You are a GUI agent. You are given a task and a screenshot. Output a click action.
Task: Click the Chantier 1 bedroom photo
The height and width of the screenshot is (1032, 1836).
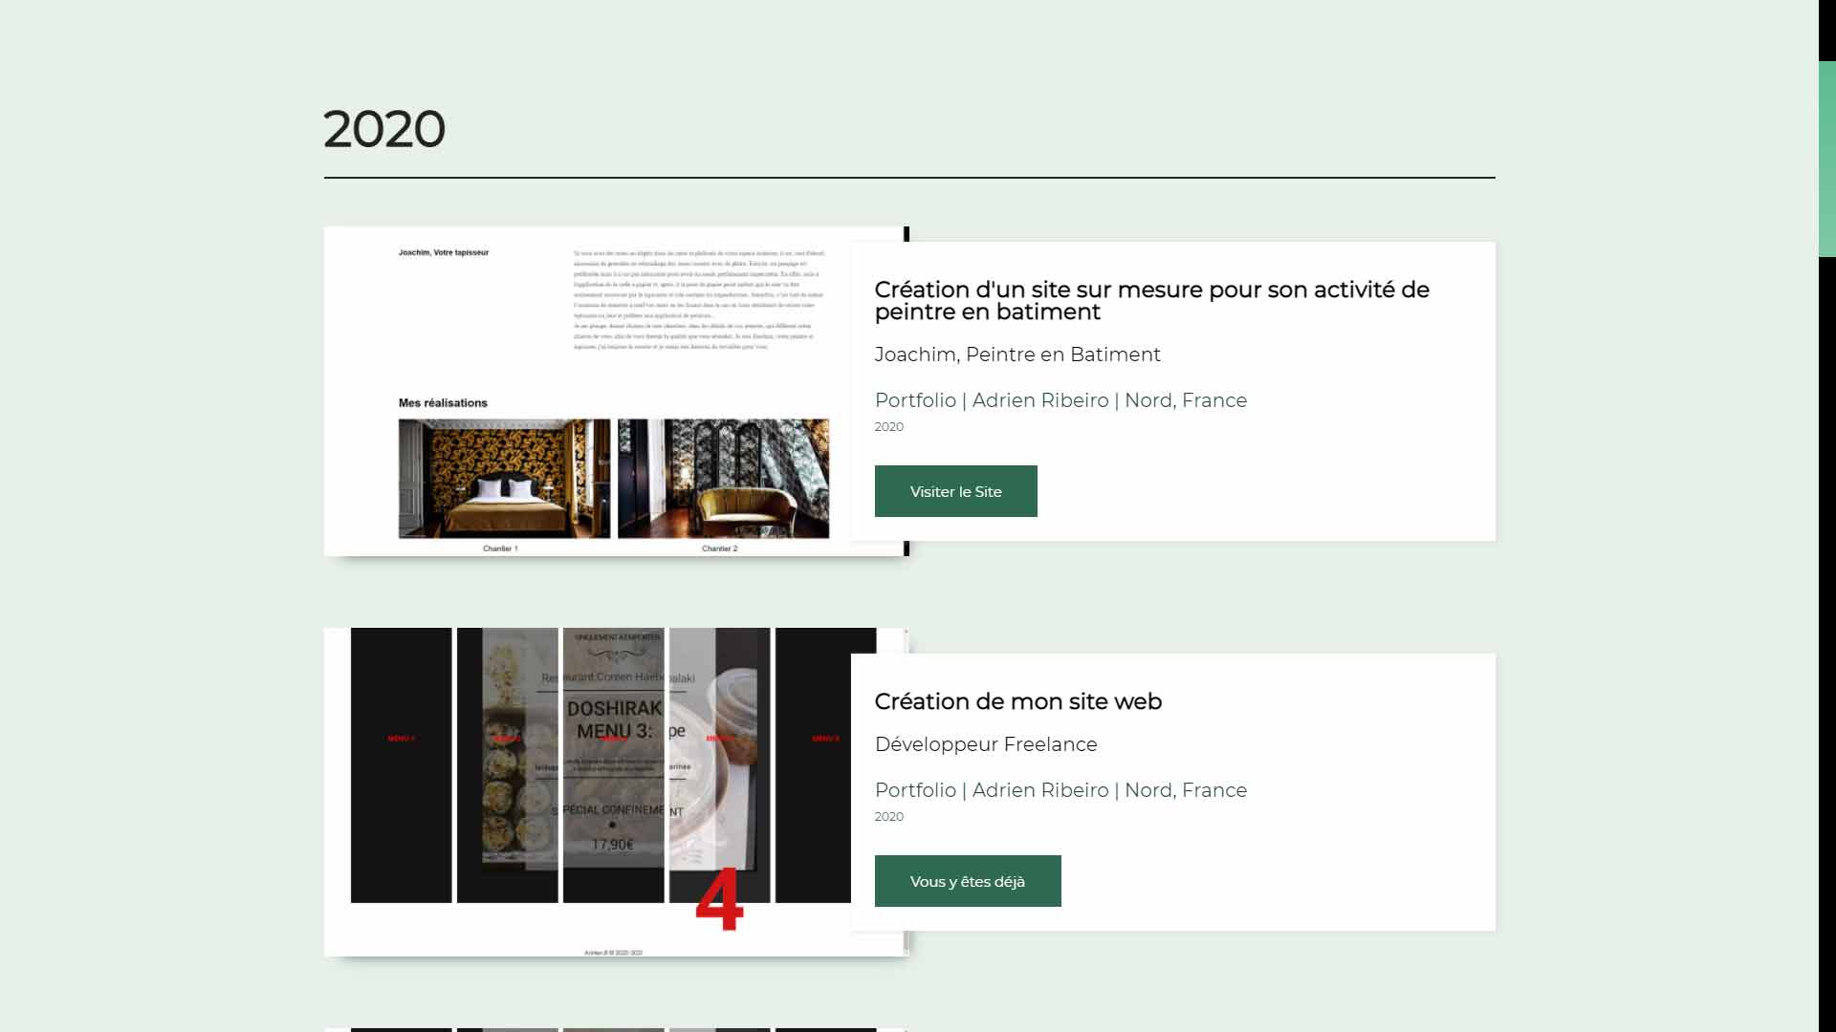(504, 479)
